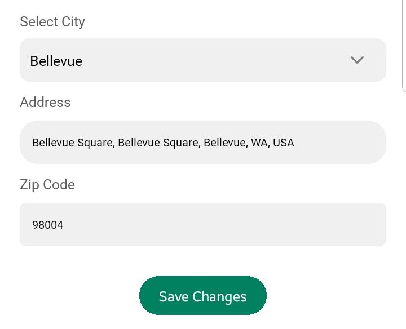The height and width of the screenshot is (329, 406).
Task: Click the Zip Code label text
Action: point(47,185)
